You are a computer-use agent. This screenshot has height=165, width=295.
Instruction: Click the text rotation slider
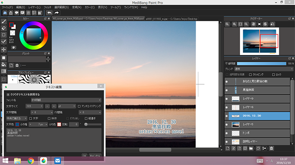(x=93, y=125)
